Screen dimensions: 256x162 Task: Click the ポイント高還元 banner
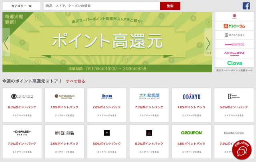click(x=107, y=42)
